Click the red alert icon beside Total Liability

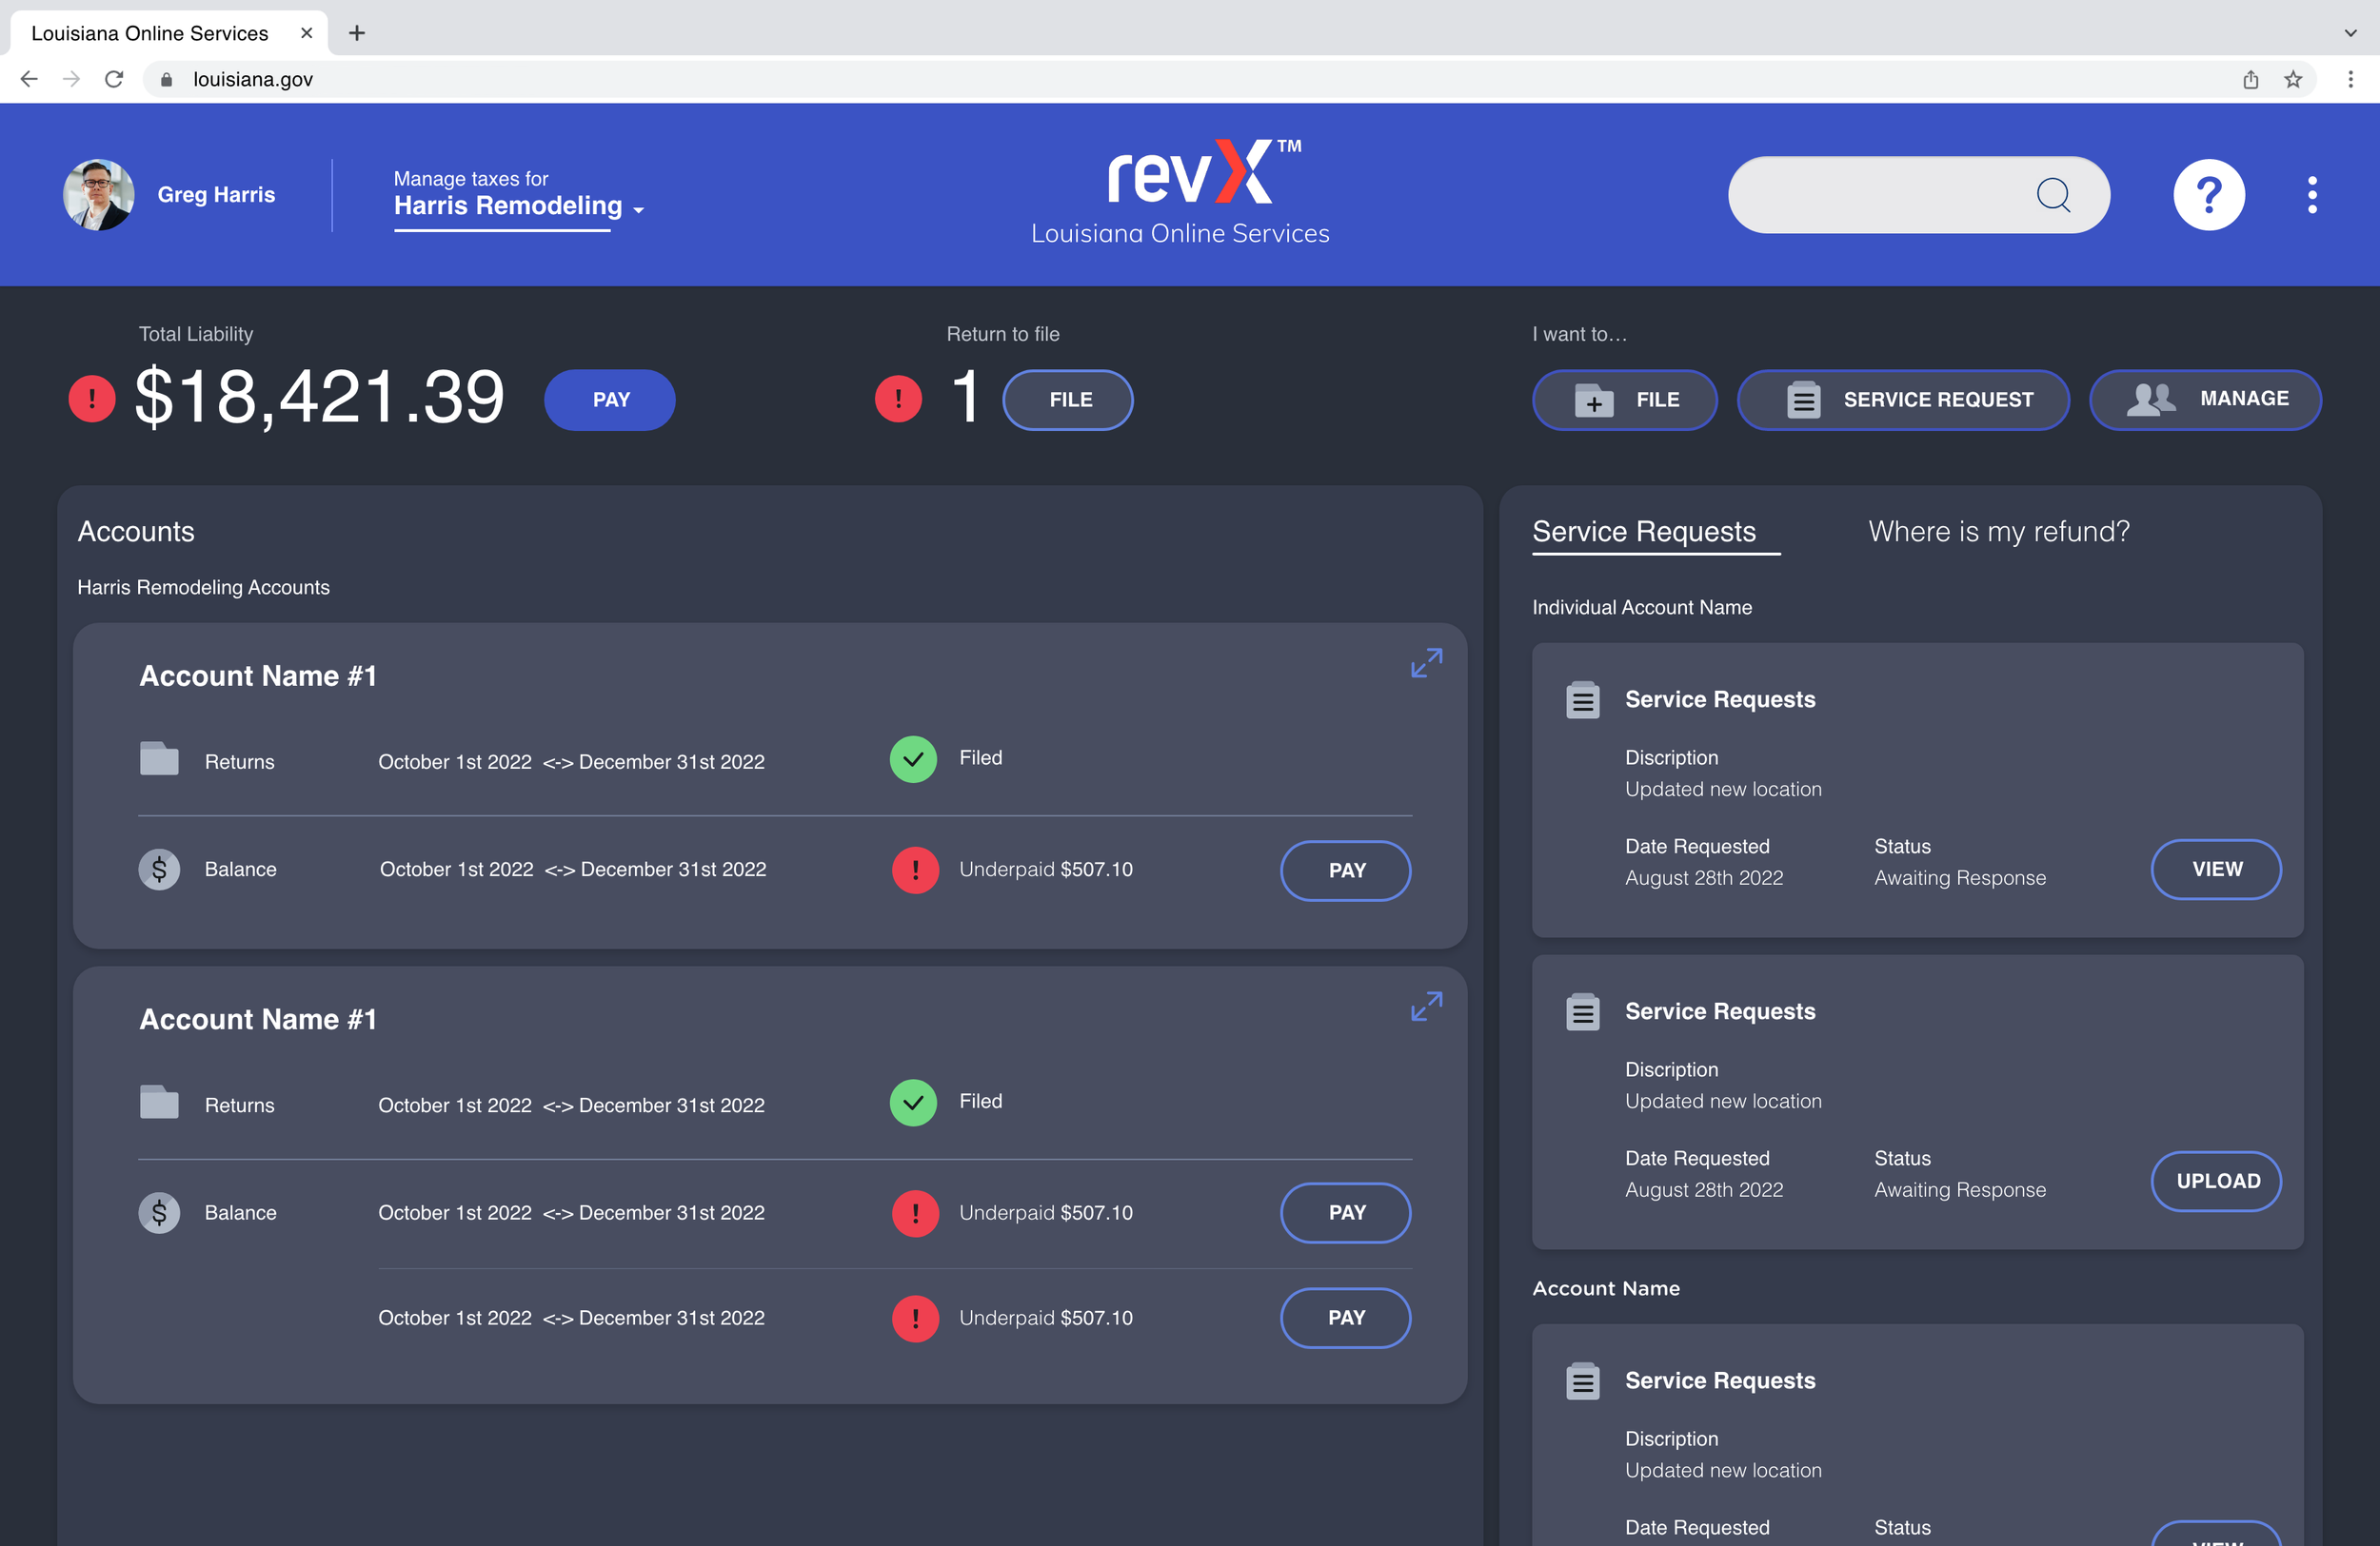coord(92,399)
